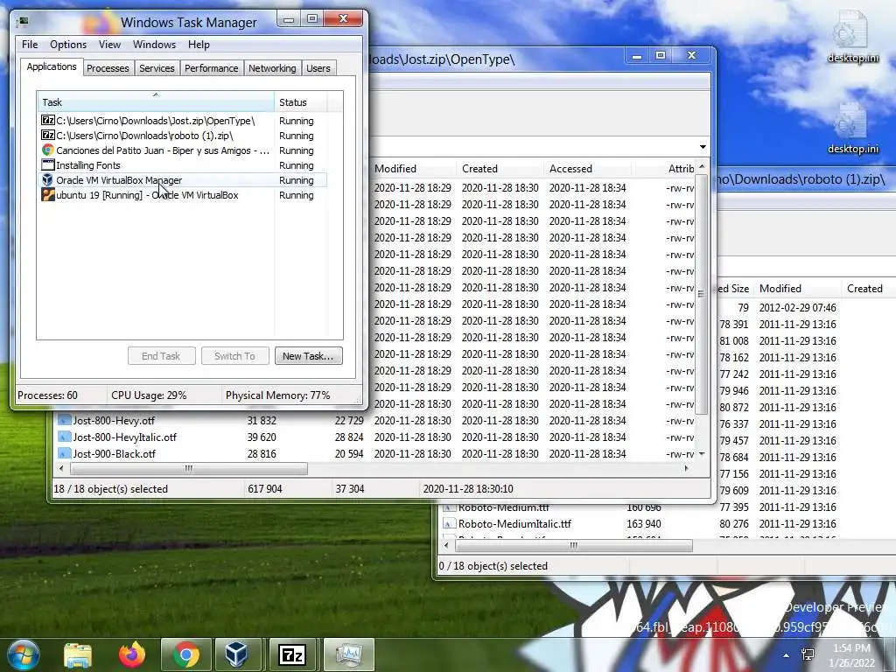The image size is (896, 672).
Task: Click the Switch To button
Action: 234,356
